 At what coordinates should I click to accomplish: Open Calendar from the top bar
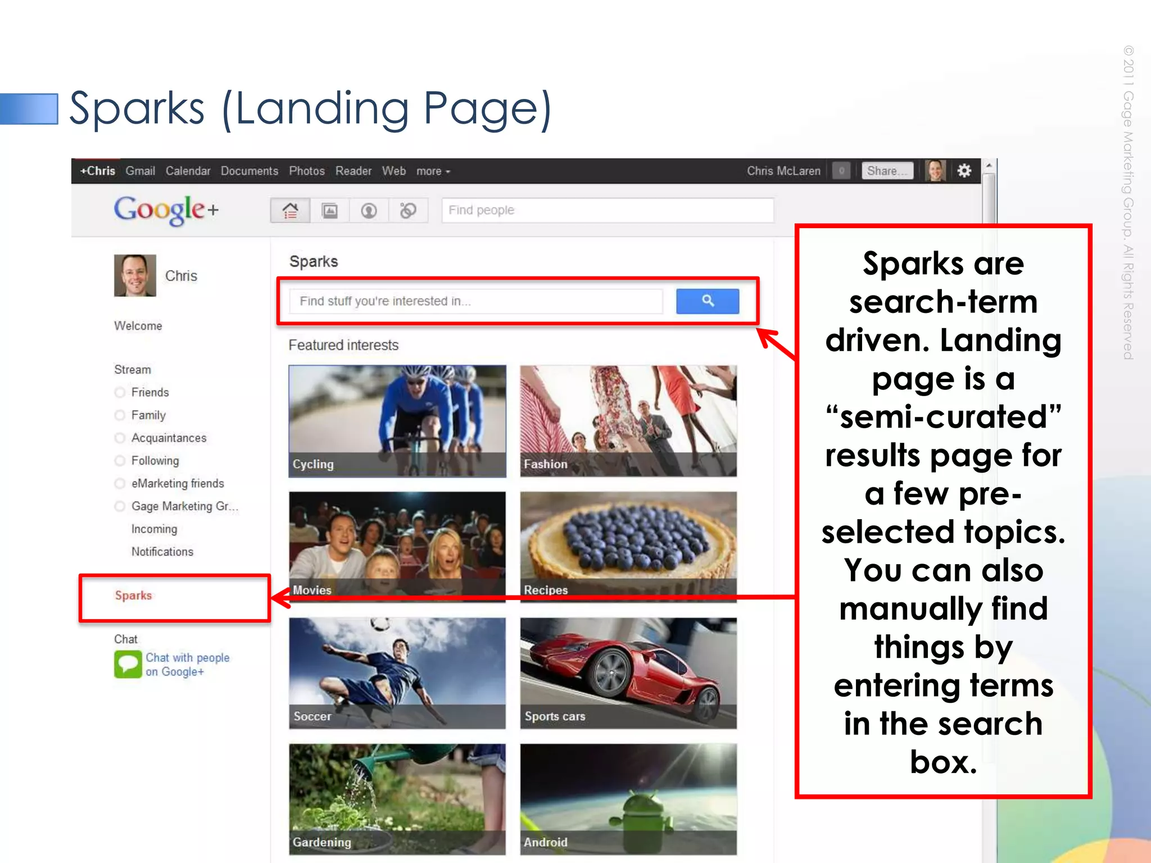coord(188,171)
